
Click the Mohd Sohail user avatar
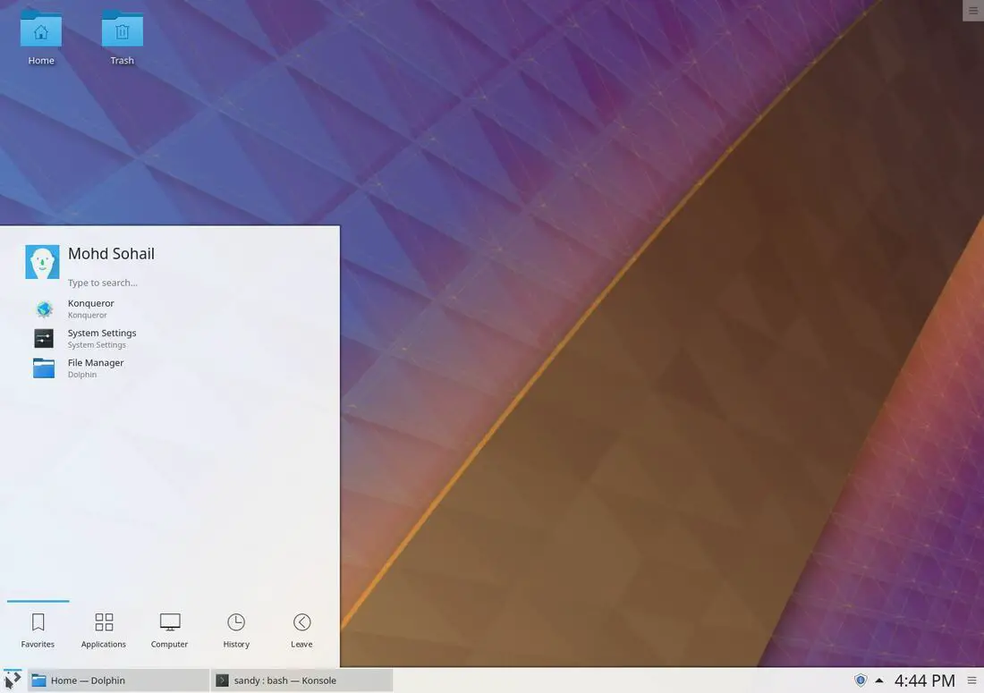tap(42, 261)
